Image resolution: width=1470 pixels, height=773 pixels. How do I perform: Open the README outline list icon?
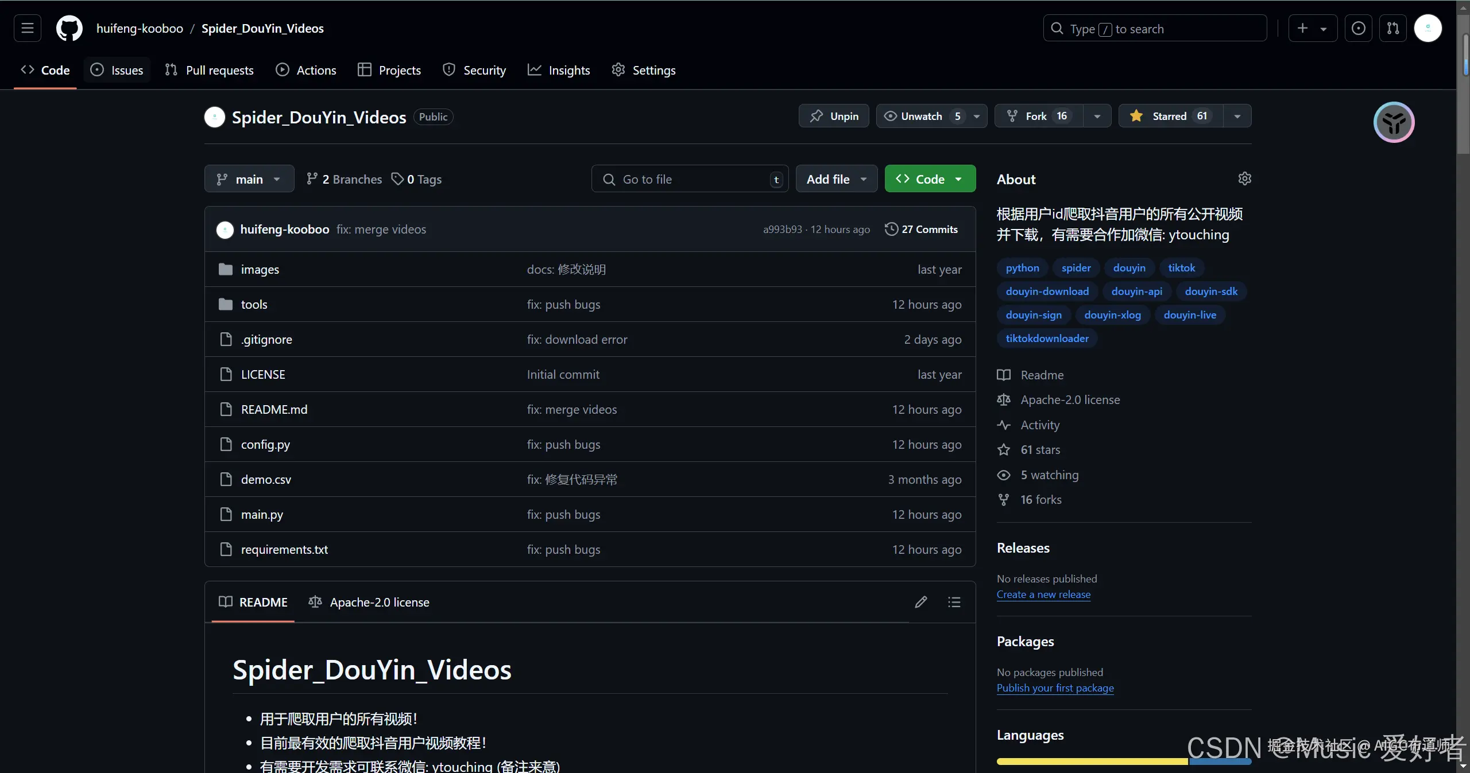pos(954,602)
